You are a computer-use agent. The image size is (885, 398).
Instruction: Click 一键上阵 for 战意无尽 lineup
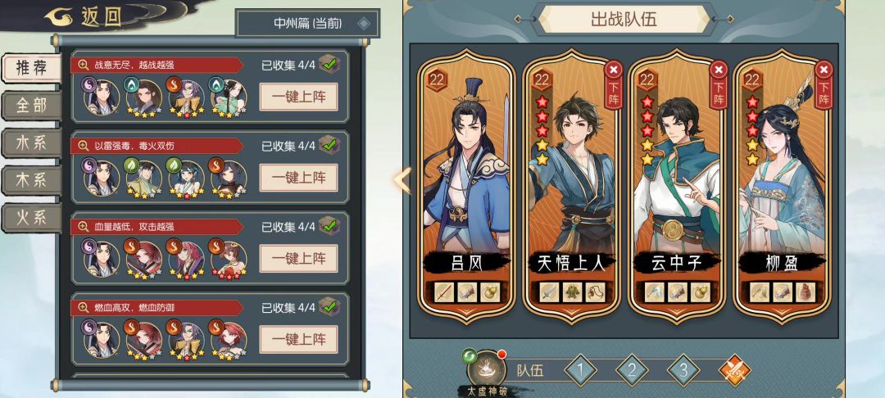point(298,97)
